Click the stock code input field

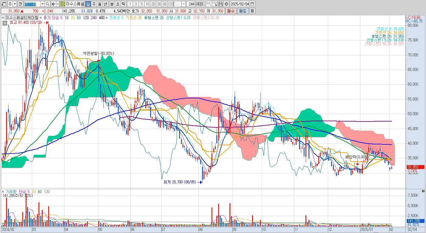[32, 4]
